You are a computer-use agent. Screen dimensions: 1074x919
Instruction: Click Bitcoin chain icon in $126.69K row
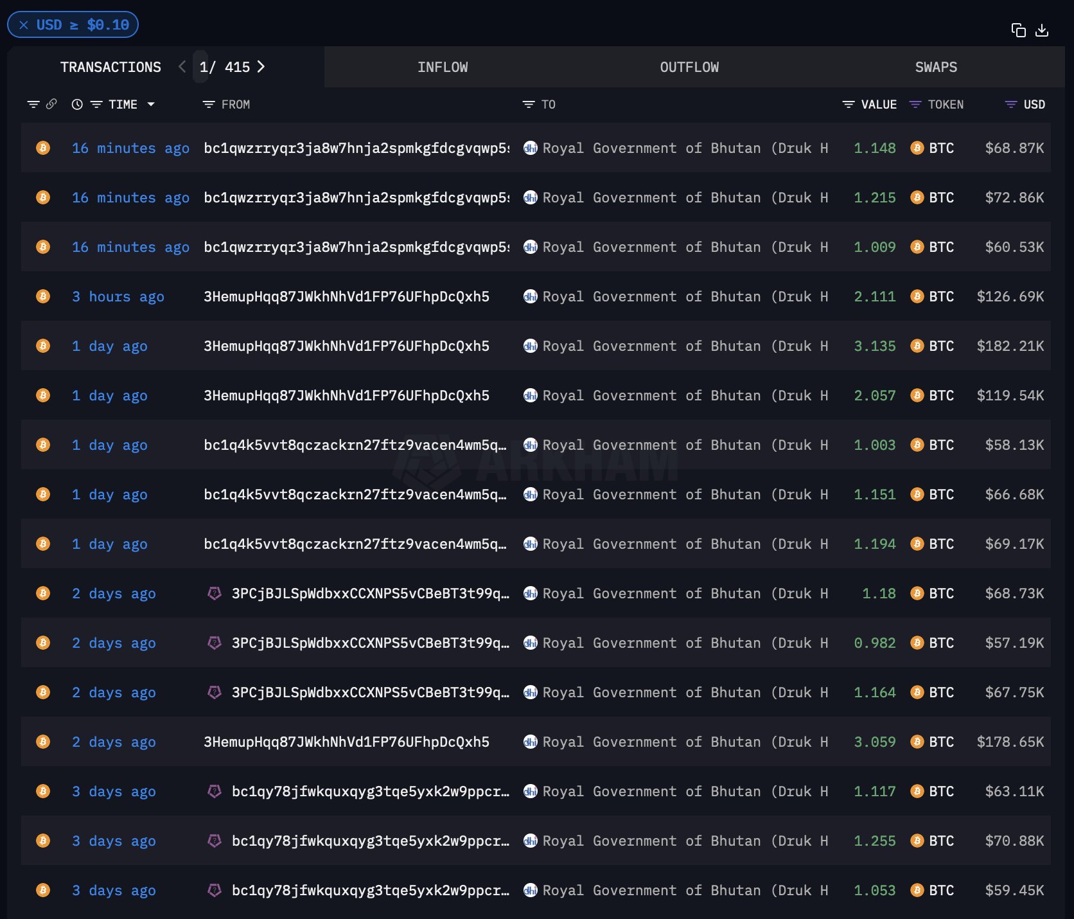tap(43, 296)
